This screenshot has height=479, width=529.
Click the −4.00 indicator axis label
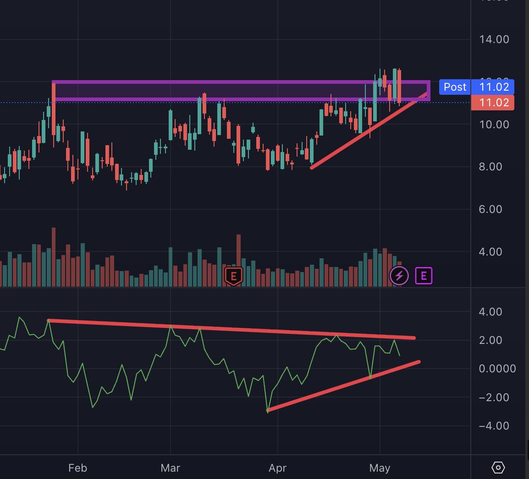pyautogui.click(x=494, y=426)
